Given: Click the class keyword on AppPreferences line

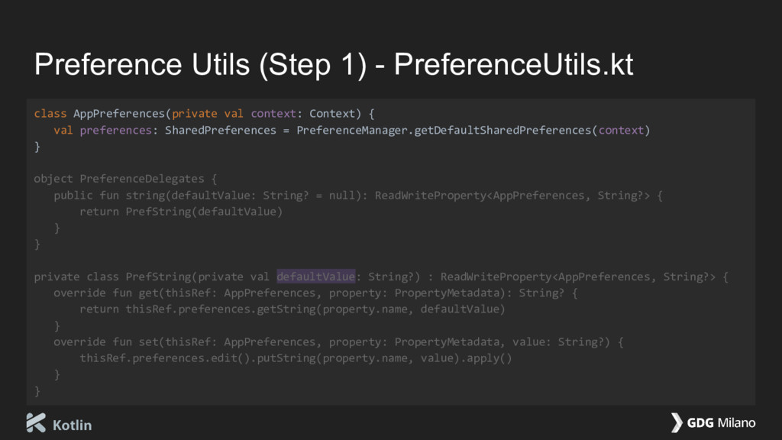Looking at the screenshot, I should coord(50,113).
